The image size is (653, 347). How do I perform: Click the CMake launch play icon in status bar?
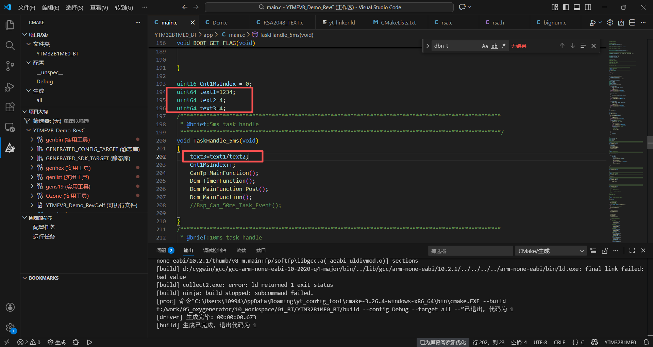[89, 342]
